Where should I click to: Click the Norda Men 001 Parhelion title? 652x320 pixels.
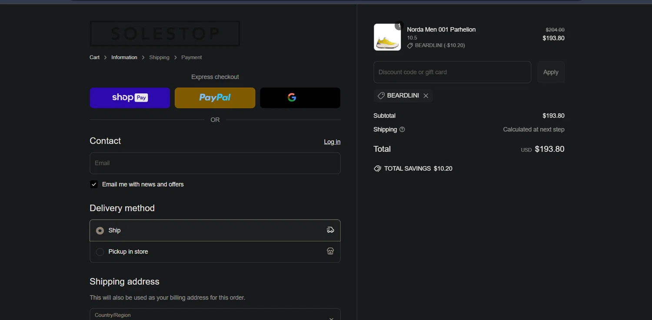click(x=441, y=29)
